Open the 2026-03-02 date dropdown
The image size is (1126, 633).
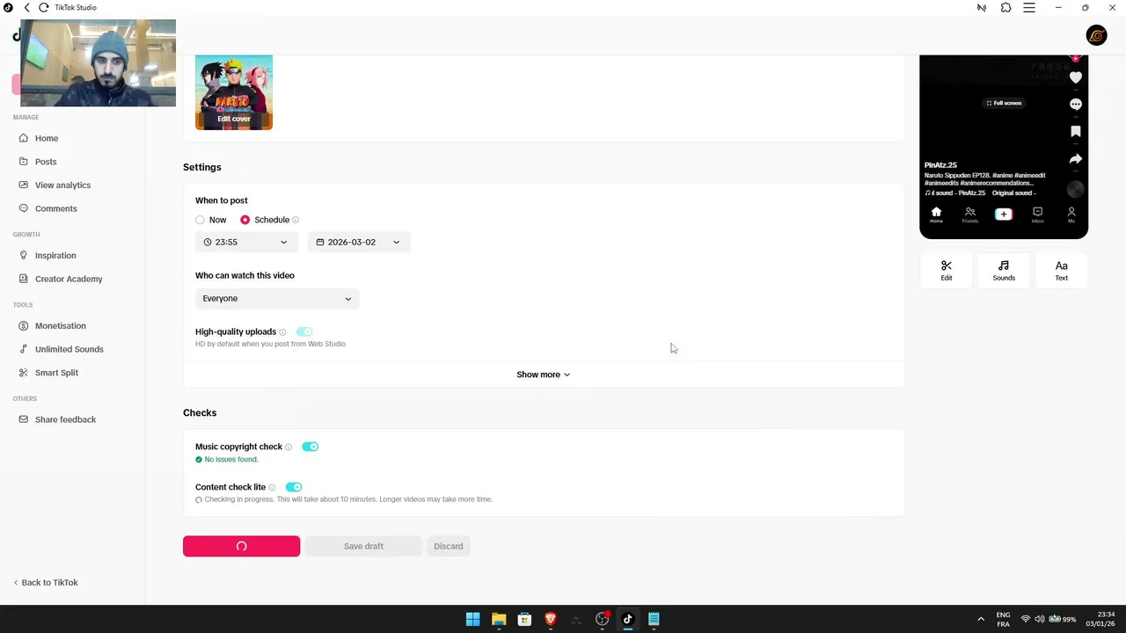[359, 242]
